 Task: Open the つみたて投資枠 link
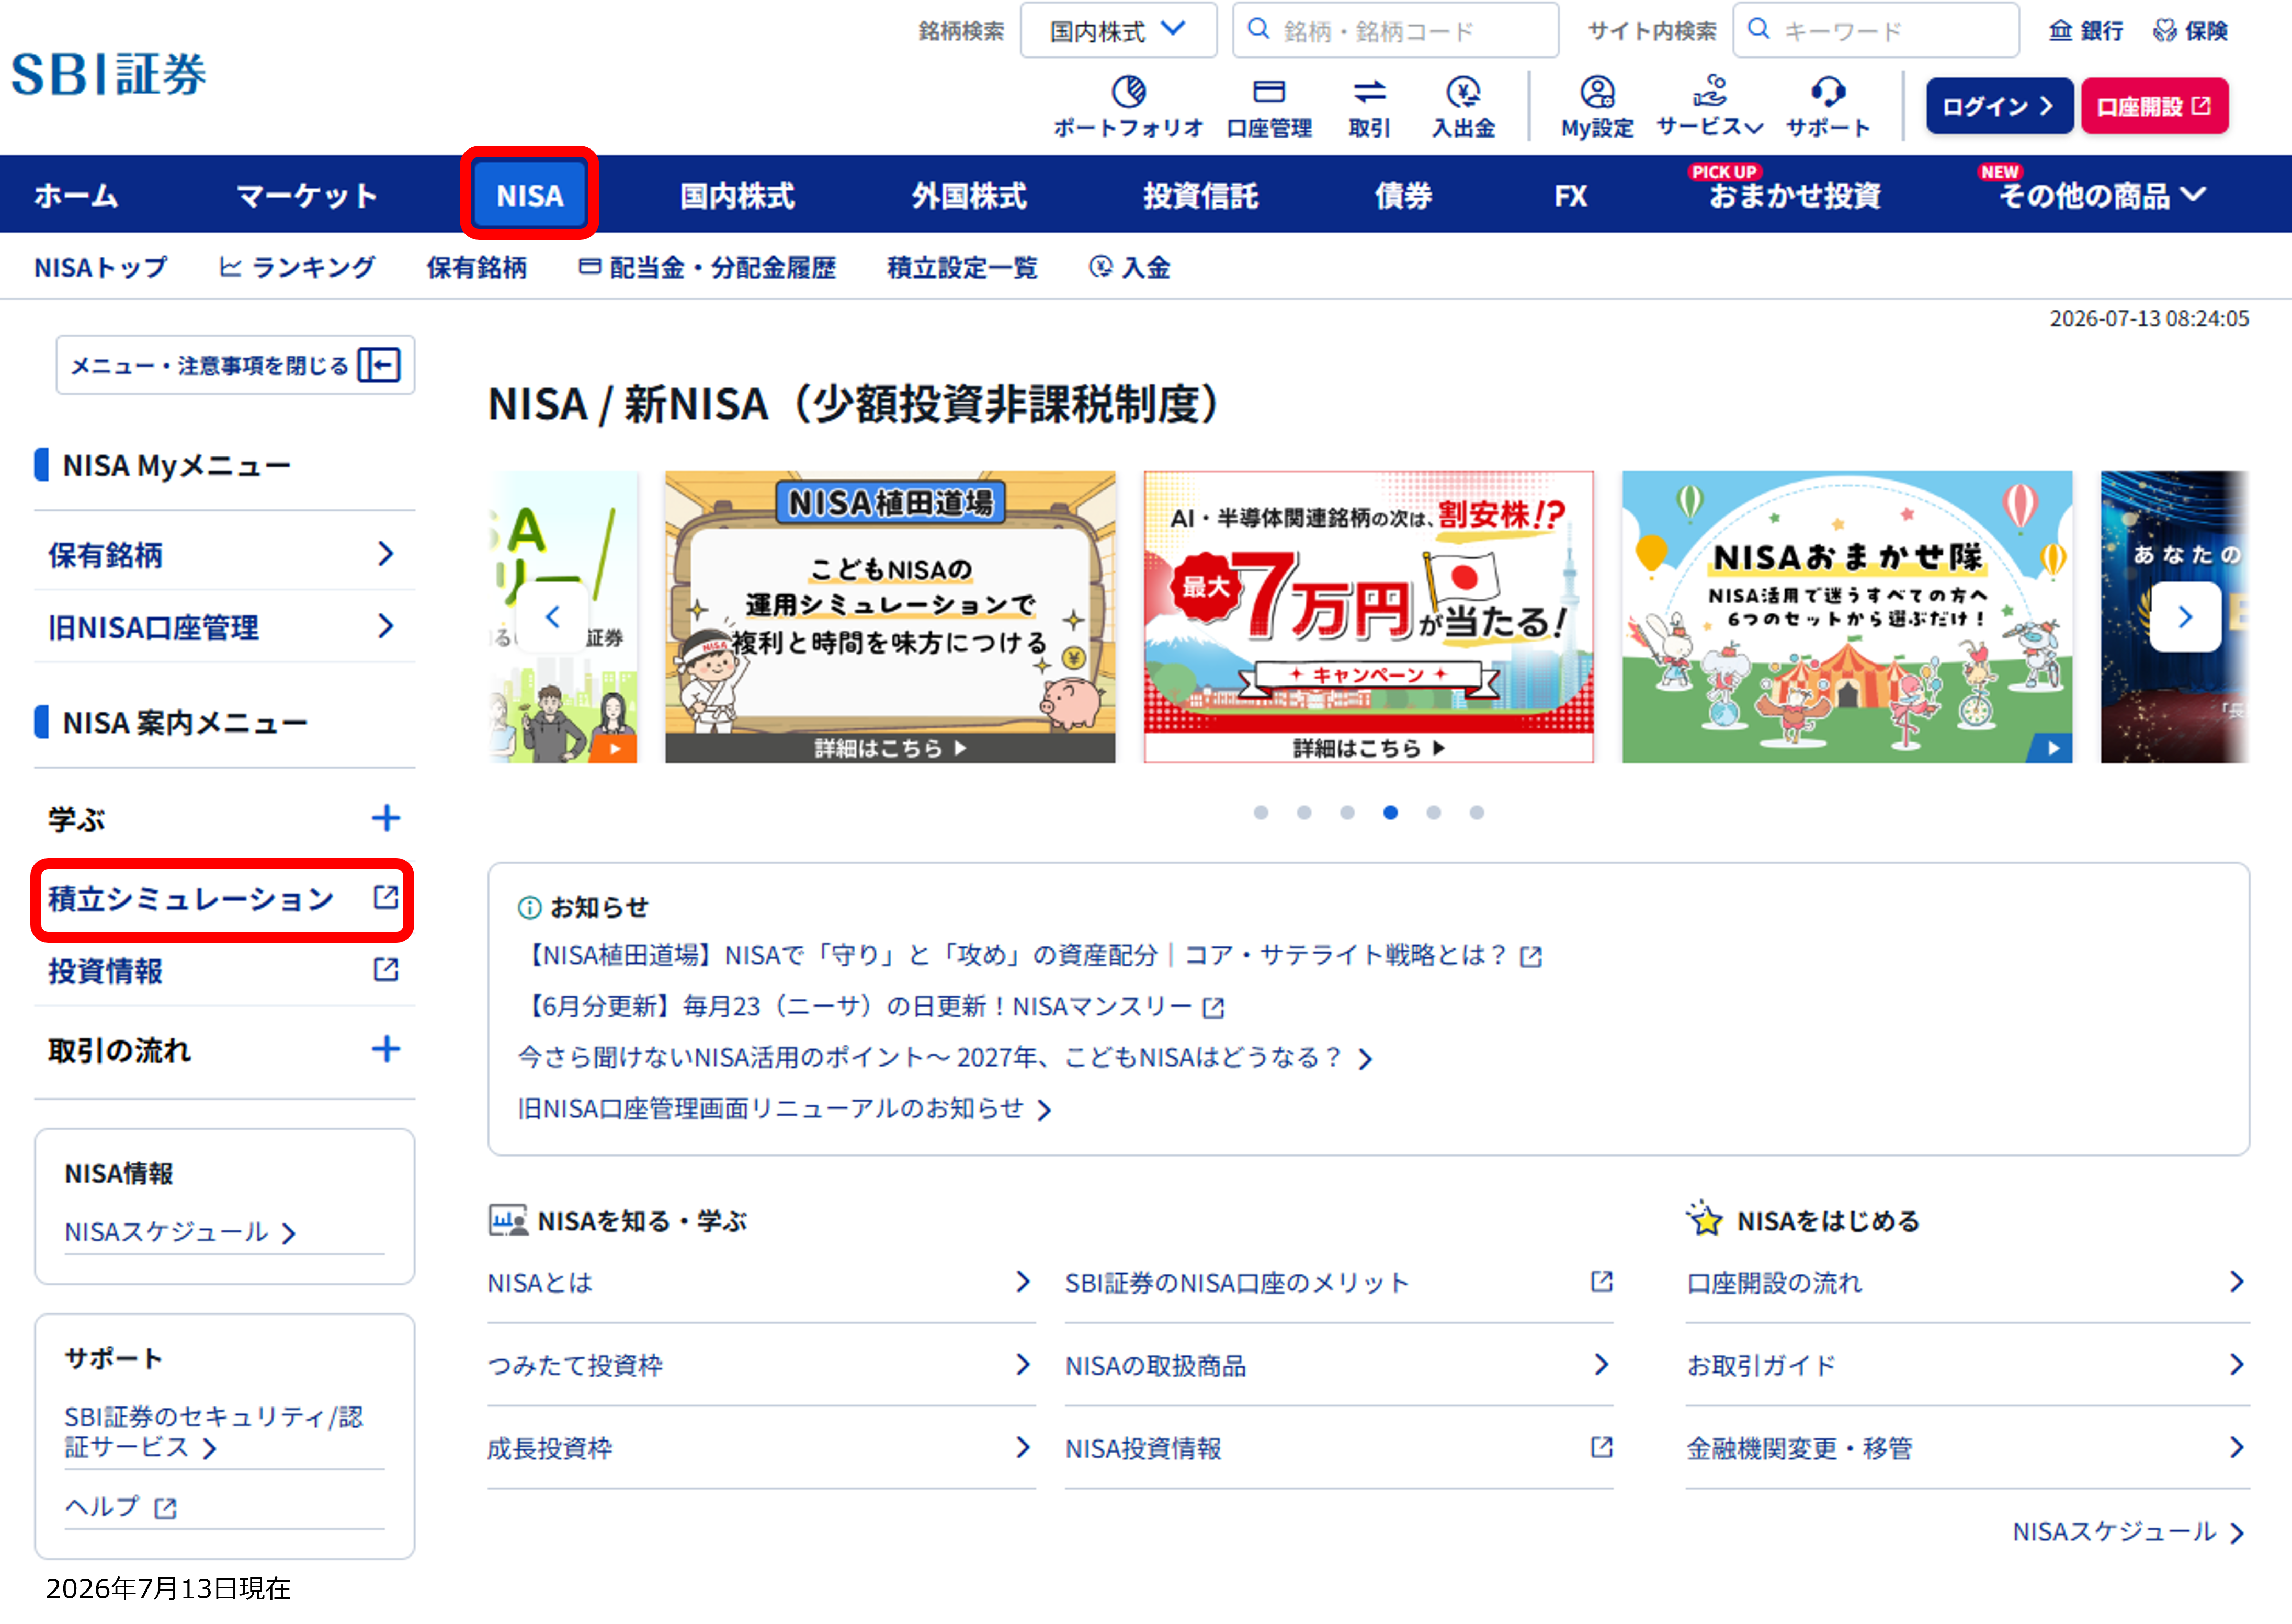coord(761,1365)
